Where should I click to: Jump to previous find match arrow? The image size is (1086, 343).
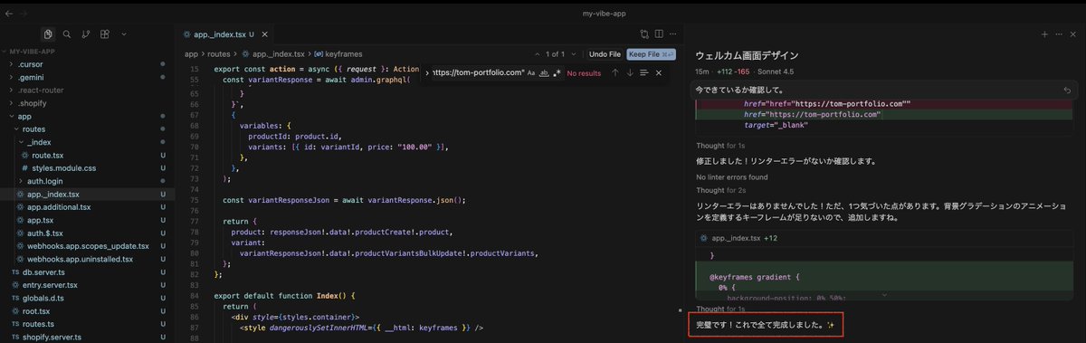click(x=615, y=72)
